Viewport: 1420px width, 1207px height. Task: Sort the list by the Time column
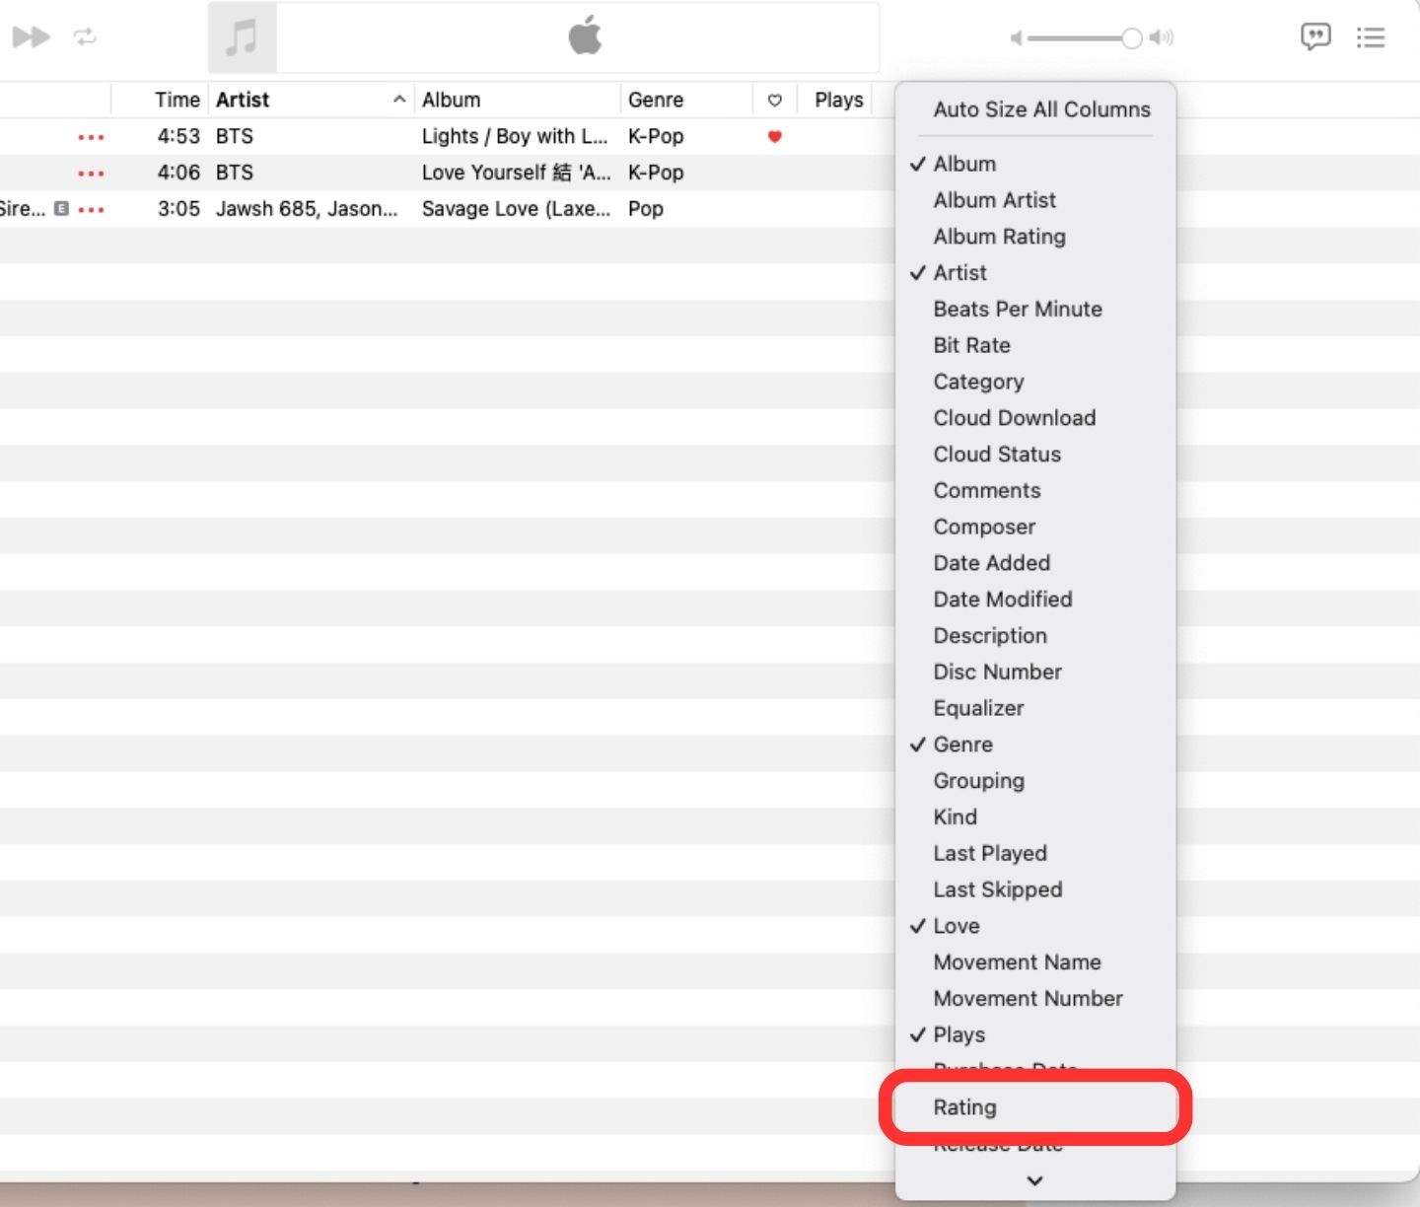(177, 100)
